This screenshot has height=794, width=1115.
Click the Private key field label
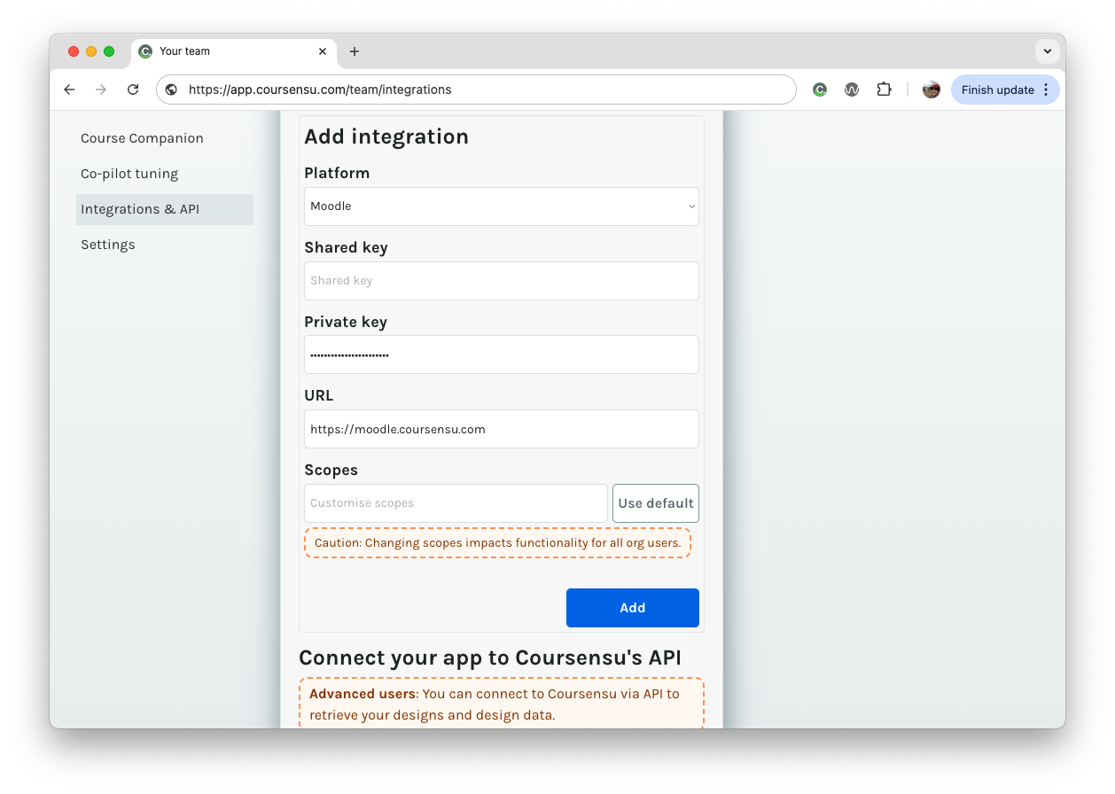(346, 322)
